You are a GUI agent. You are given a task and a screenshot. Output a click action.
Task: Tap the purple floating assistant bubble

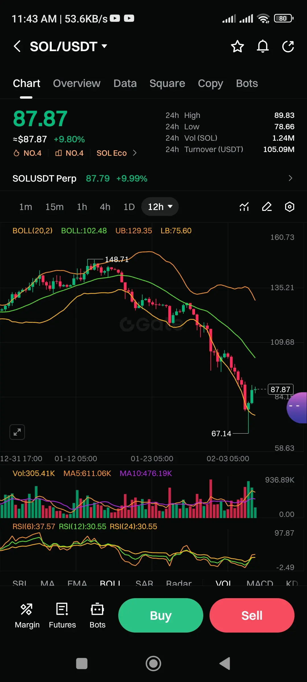pyautogui.click(x=297, y=408)
